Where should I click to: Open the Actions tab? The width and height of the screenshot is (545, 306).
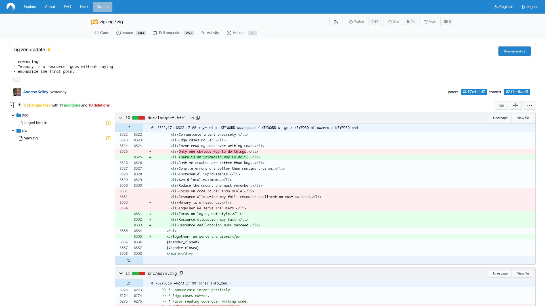click(x=242, y=33)
